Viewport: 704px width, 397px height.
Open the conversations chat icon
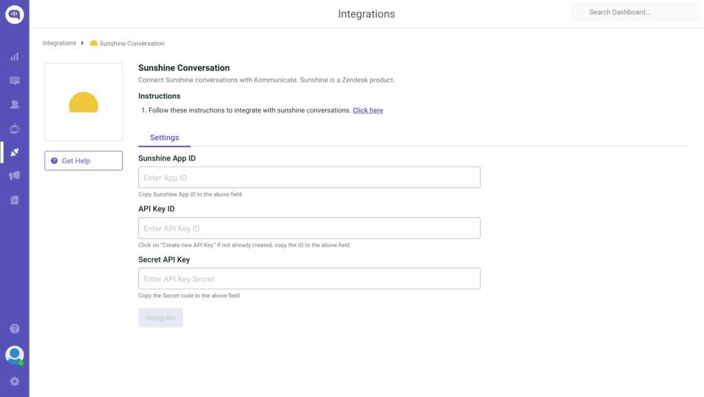(x=14, y=81)
